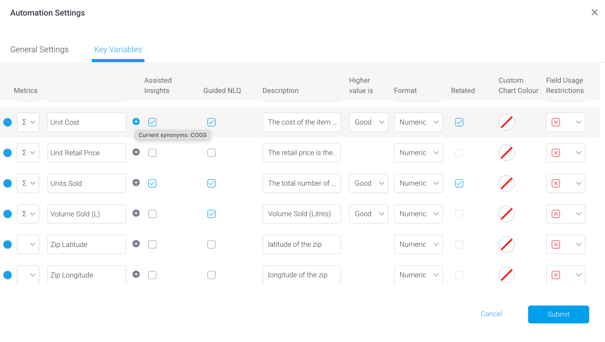Screen dimensions: 605x342
Task: Edit the Unit Cost metric name field
Action: pyautogui.click(x=87, y=122)
